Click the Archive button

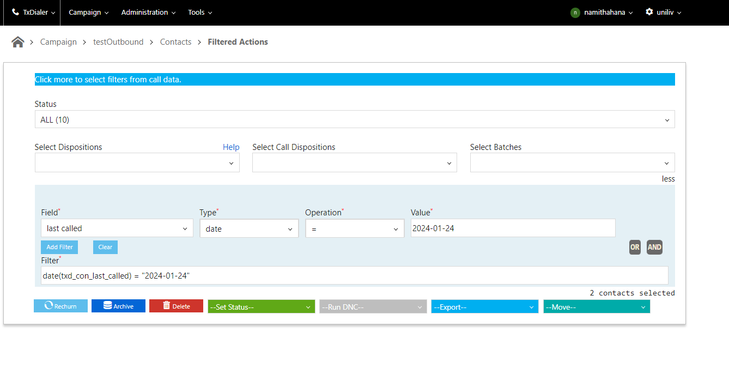tap(118, 306)
